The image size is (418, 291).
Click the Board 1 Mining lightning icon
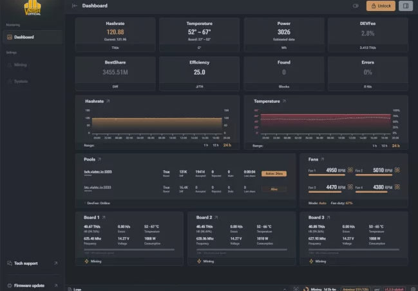[x=87, y=261]
